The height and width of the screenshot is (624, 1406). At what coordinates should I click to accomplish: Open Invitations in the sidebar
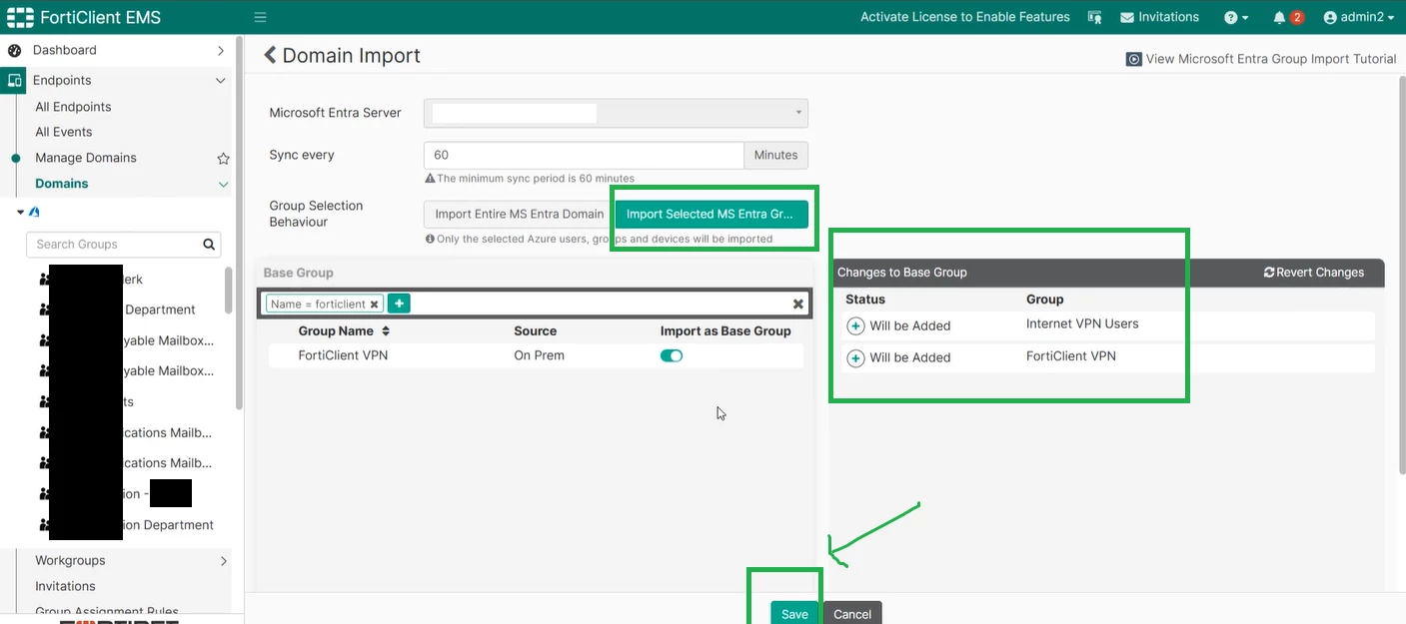point(65,586)
